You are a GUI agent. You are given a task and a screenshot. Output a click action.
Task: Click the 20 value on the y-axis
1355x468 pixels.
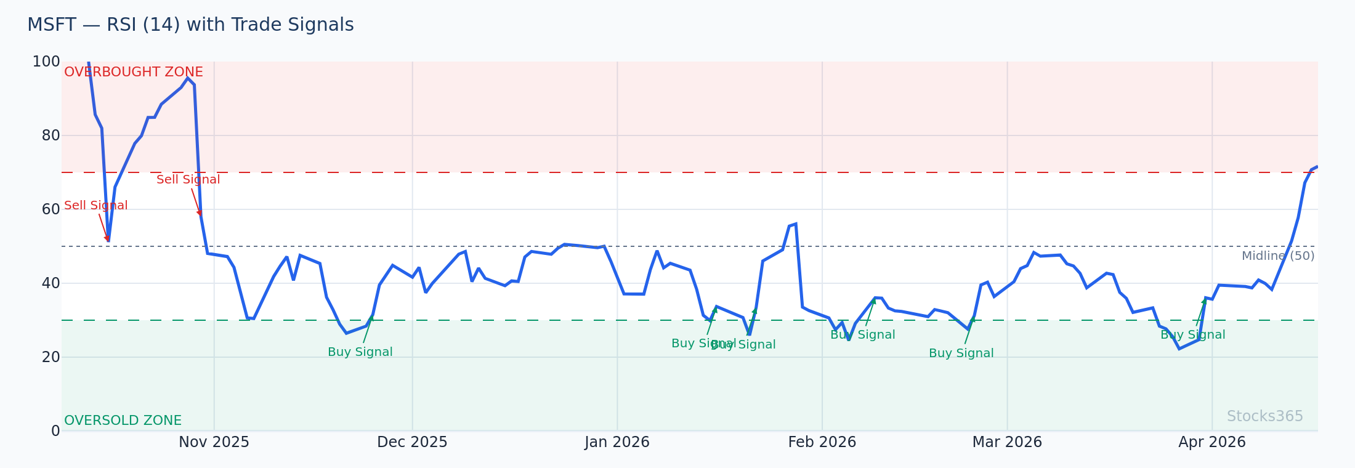[x=51, y=358]
